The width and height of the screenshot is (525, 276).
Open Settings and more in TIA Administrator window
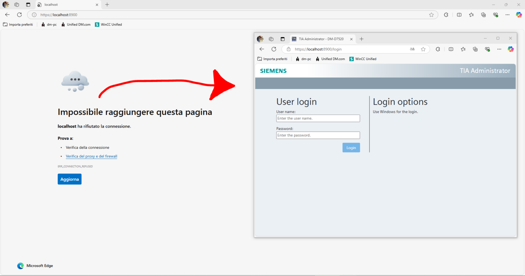(x=499, y=49)
